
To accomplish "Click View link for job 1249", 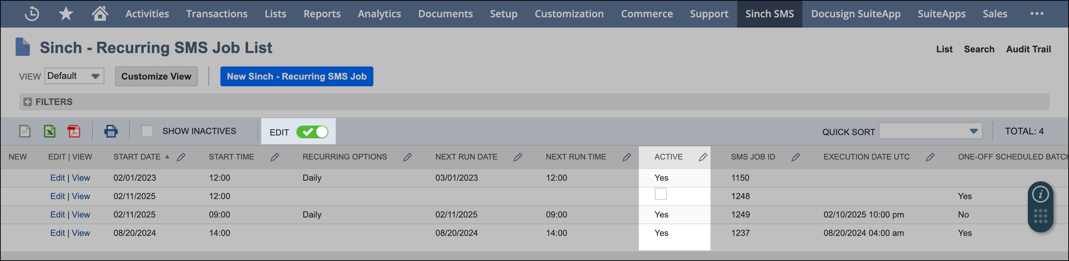I will click(x=81, y=215).
